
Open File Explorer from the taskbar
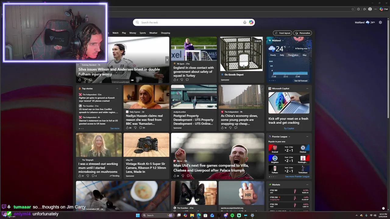(x=192, y=215)
